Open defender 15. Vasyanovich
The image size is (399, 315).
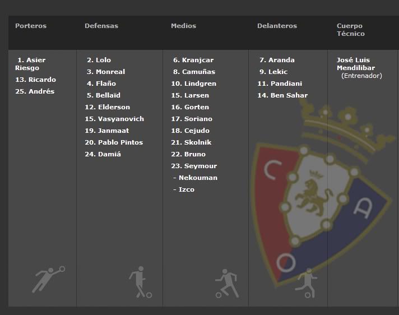(114, 119)
